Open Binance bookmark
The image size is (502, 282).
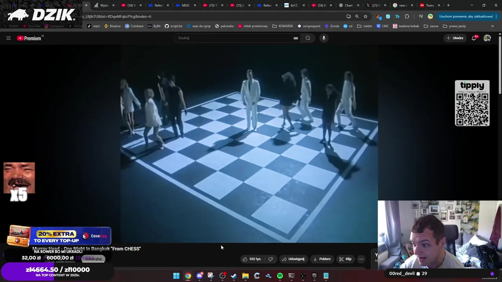pos(112,26)
